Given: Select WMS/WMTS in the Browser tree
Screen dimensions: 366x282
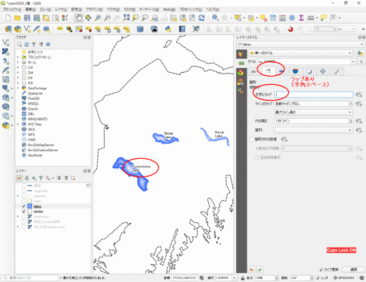Looking at the screenshot, I should (x=37, y=119).
